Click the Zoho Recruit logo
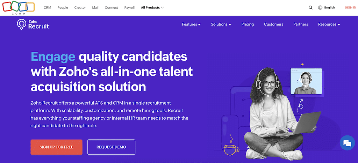The height and width of the screenshot is (163, 358). point(33,24)
